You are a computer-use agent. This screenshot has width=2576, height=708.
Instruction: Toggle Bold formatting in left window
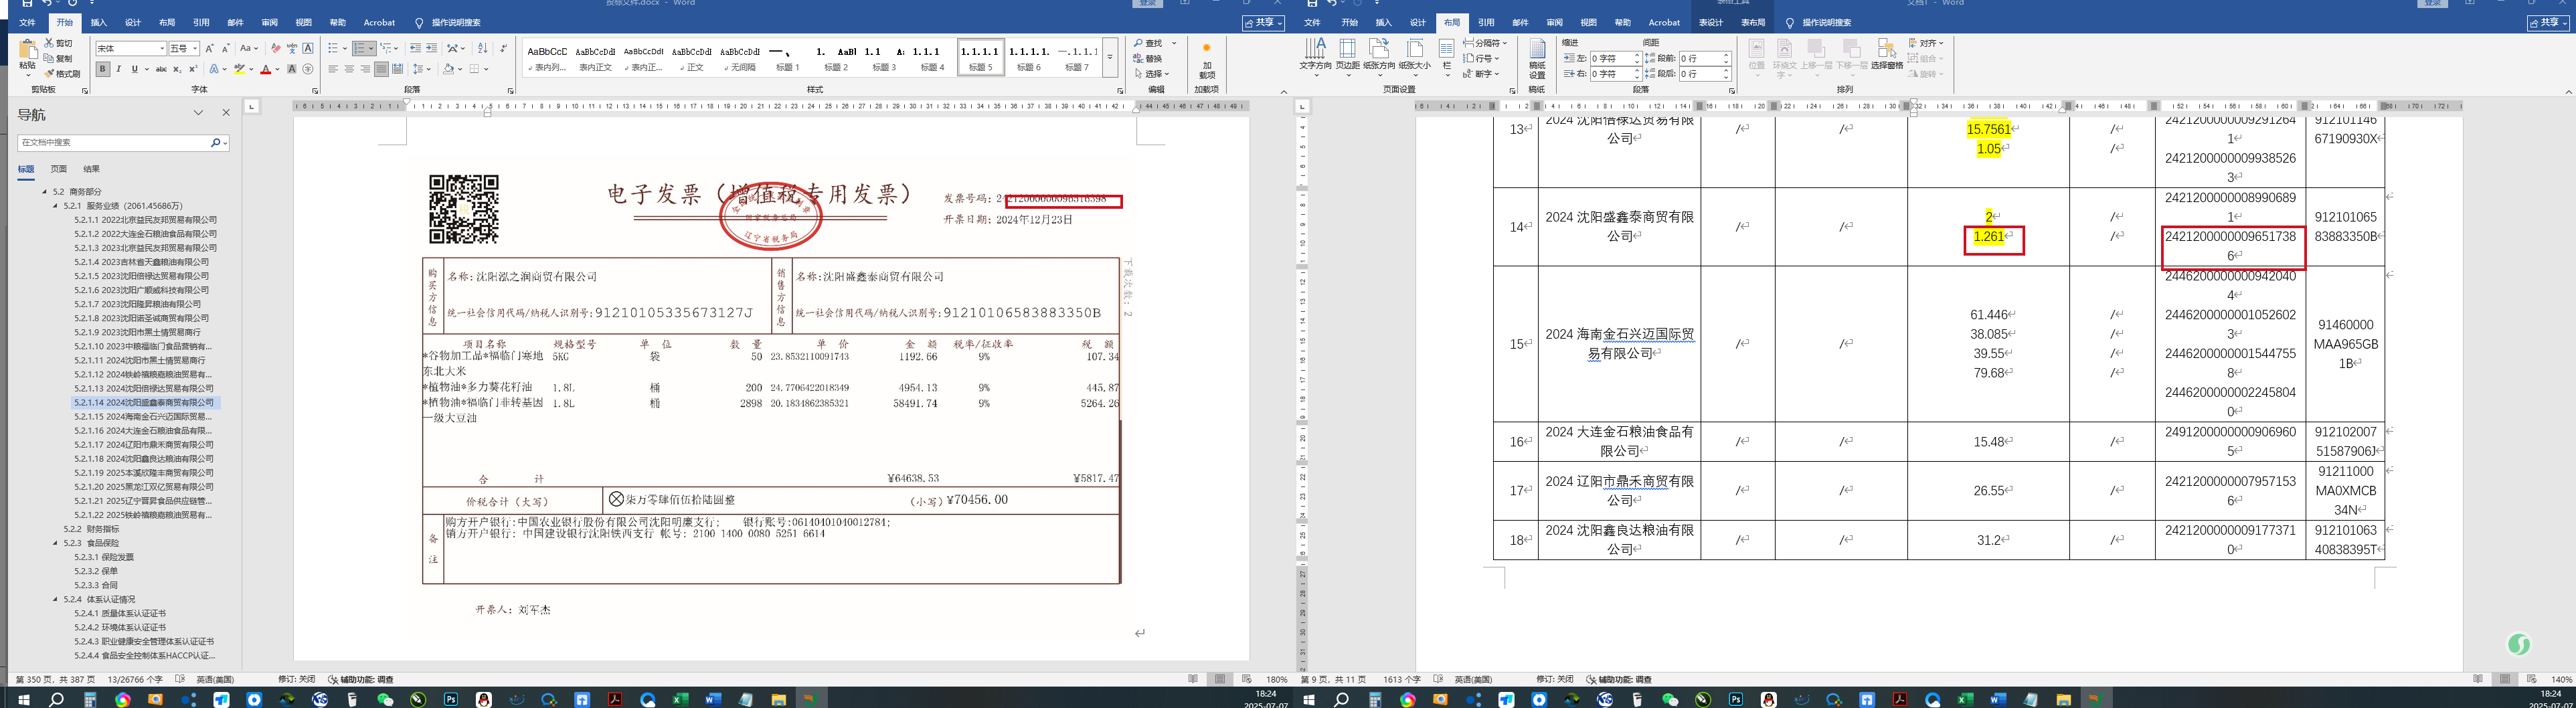click(x=102, y=70)
